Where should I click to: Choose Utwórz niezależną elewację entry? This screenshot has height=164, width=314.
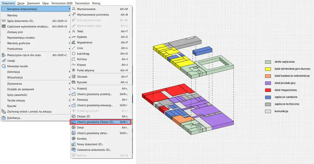[x=101, y=105]
